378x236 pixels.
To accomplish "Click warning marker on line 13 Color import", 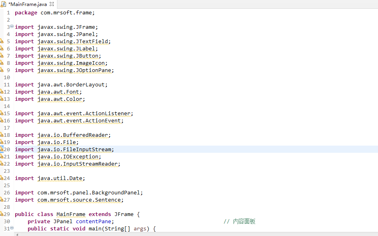I will coord(2,99).
